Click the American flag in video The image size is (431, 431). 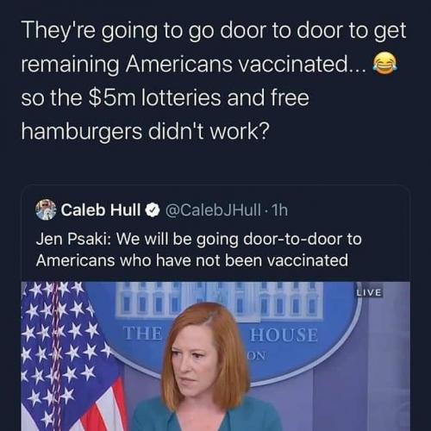pyautogui.click(x=69, y=356)
